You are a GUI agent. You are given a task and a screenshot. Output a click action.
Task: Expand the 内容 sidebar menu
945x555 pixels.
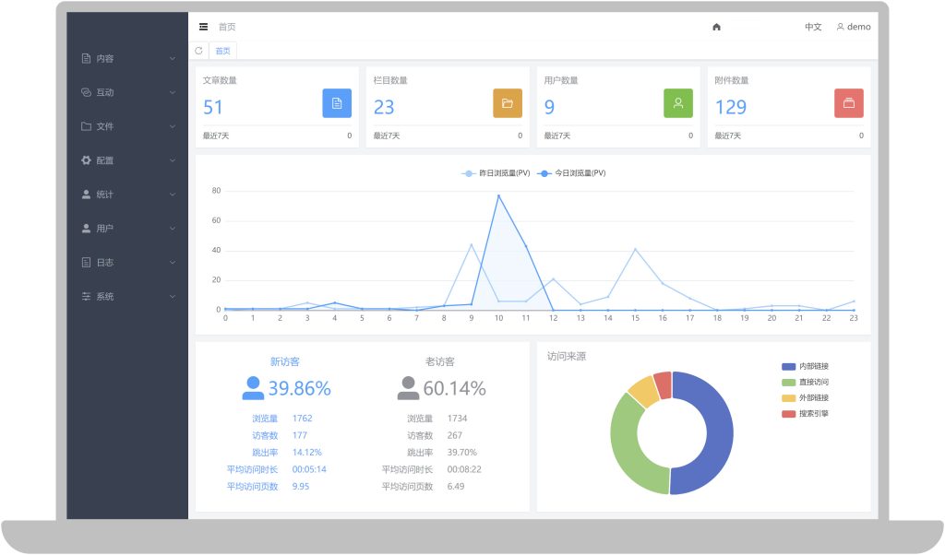point(127,58)
